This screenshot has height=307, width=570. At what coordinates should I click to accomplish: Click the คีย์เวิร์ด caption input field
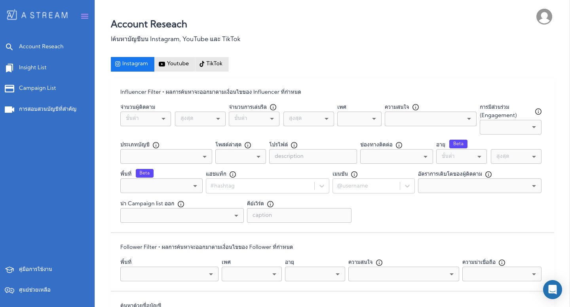299,216
